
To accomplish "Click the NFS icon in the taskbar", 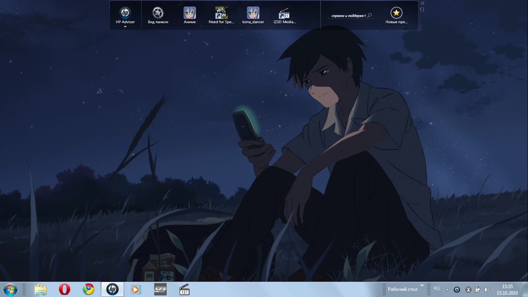I will (160, 289).
